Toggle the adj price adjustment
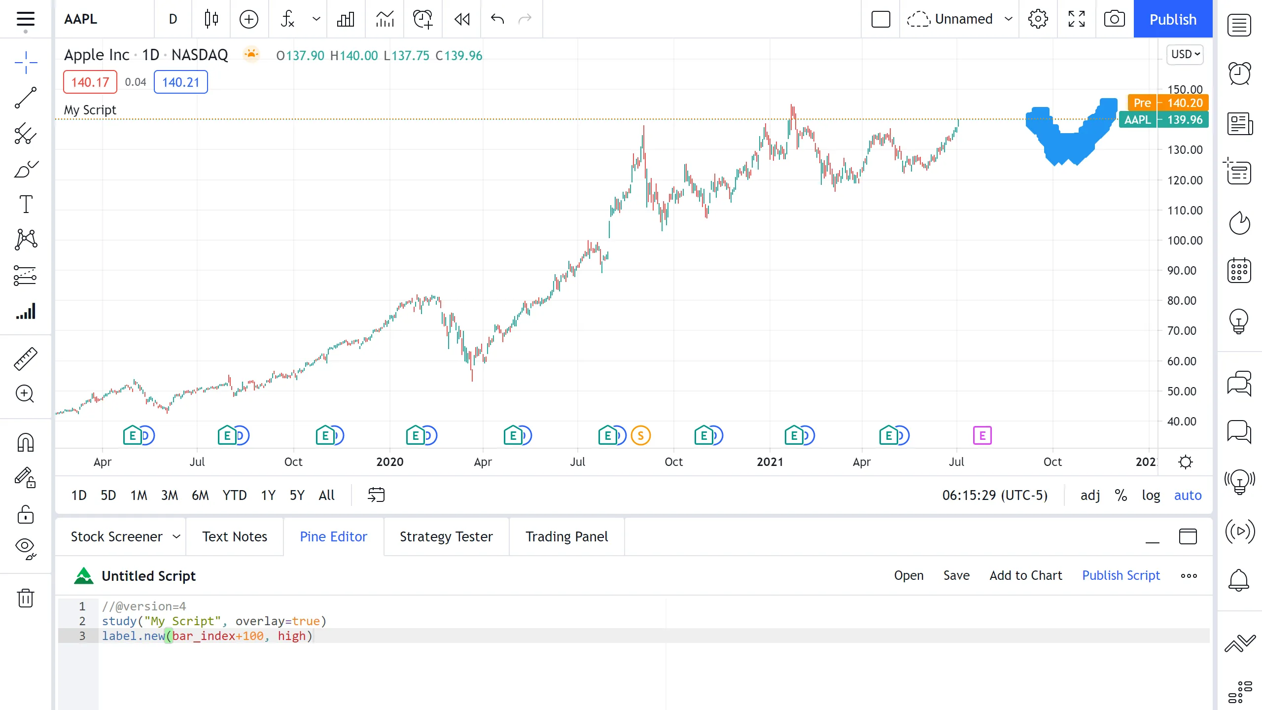Screen dimensions: 1262x710 [x=1090, y=495]
